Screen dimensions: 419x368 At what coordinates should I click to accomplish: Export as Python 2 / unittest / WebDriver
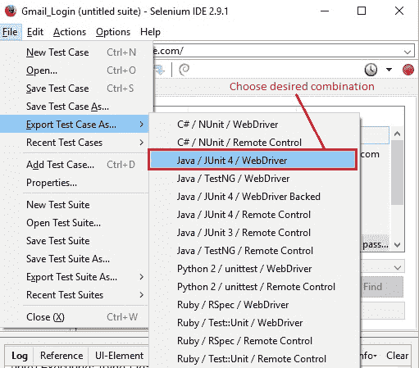254,269
